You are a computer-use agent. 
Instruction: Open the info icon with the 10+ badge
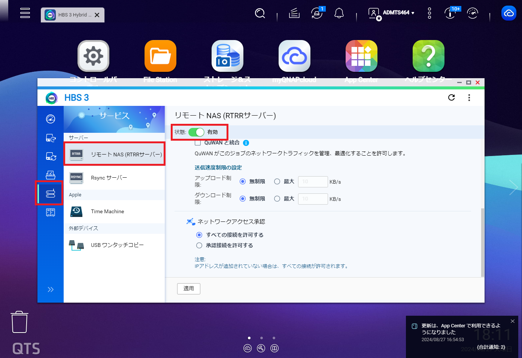pyautogui.click(x=451, y=13)
